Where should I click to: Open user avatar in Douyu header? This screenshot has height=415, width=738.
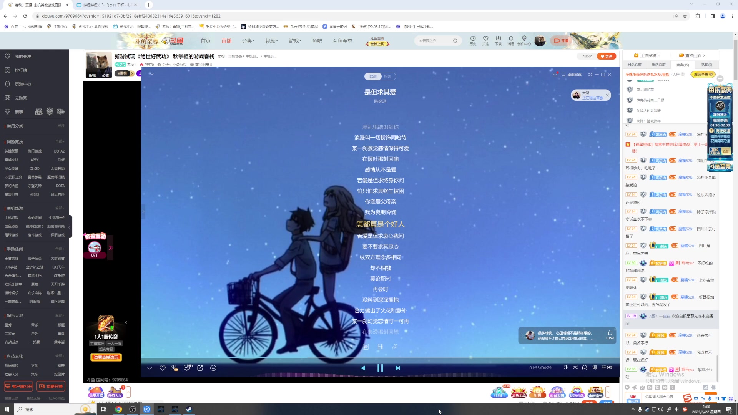click(540, 41)
